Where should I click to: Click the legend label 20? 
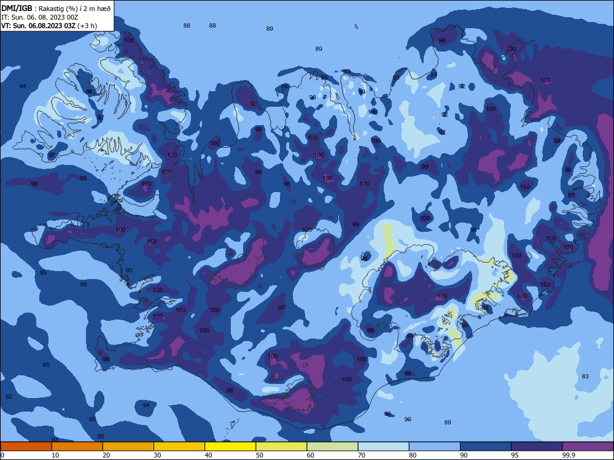click(x=106, y=455)
